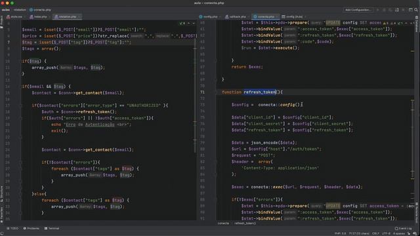The width and height of the screenshot is (420, 236).
Task: Open the style.css editor tab
Action: [x=16, y=16]
